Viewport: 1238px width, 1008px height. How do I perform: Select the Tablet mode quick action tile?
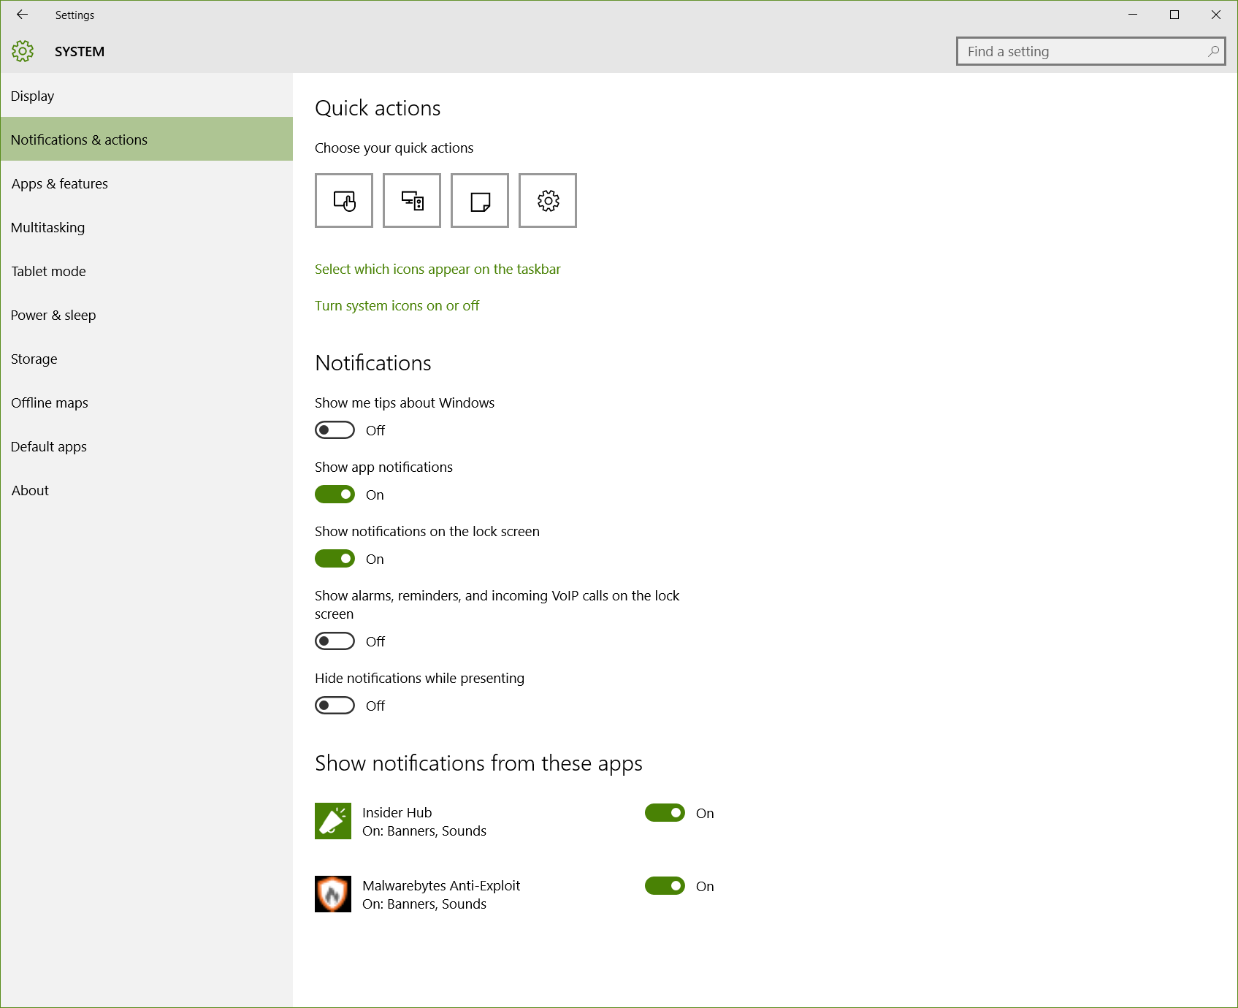tap(344, 201)
